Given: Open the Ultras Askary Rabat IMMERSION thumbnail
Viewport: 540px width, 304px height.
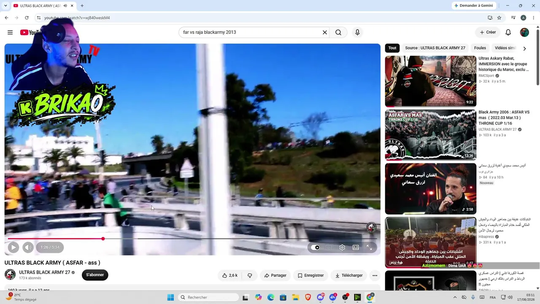Looking at the screenshot, I should pos(431,81).
